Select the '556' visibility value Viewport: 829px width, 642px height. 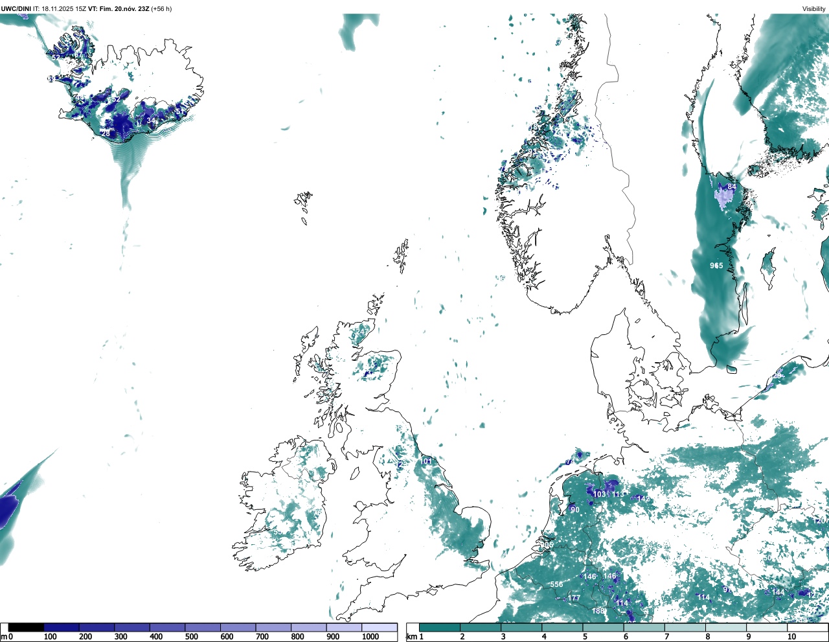point(556,584)
